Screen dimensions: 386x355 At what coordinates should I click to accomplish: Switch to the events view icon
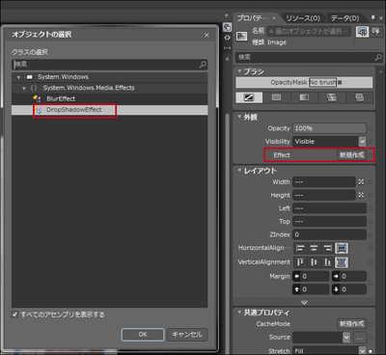[375, 32]
